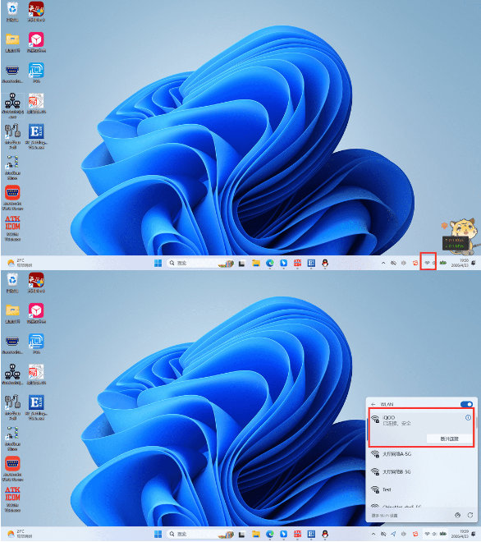Turn off the WLAN toggle switch

pos(466,404)
